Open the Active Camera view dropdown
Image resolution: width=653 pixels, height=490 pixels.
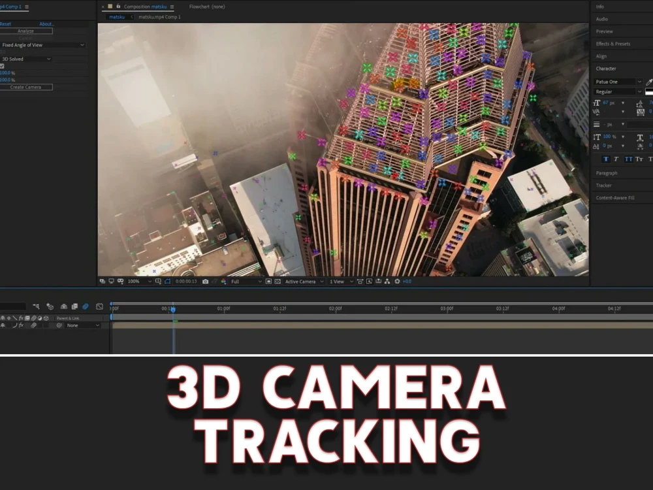304,282
